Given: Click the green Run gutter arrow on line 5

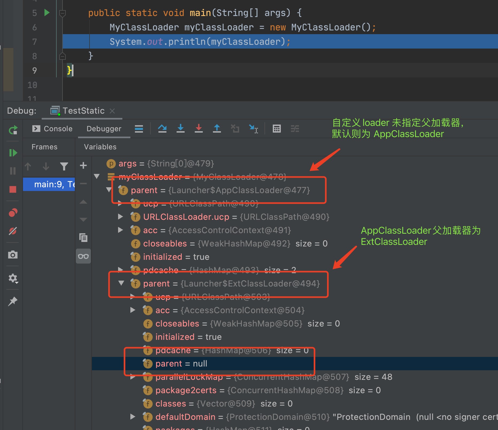Looking at the screenshot, I should pyautogui.click(x=47, y=13).
